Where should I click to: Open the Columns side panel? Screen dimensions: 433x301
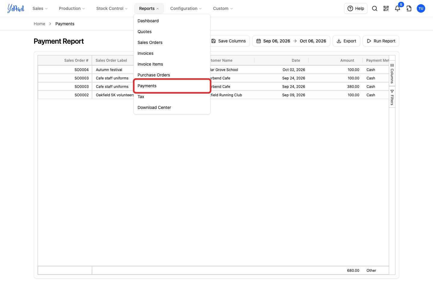[392, 73]
